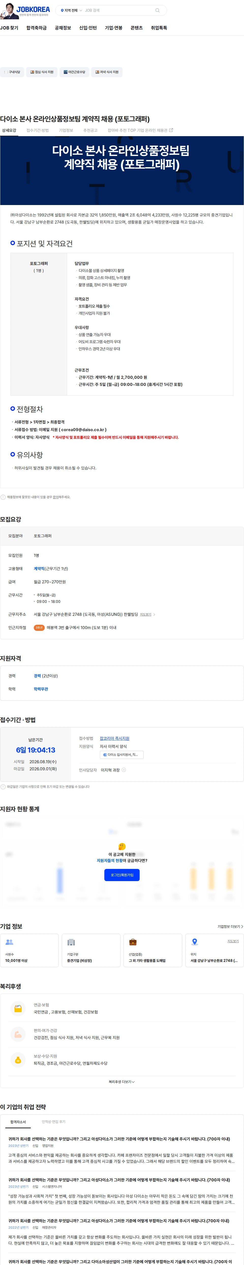Open the 지도보기 link next to address
The width and height of the screenshot is (244, 1265).
pos(146,614)
